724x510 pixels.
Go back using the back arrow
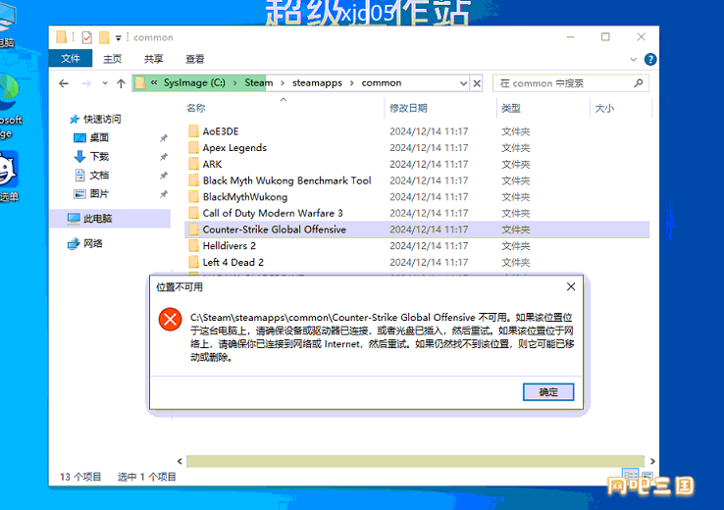pyautogui.click(x=64, y=83)
